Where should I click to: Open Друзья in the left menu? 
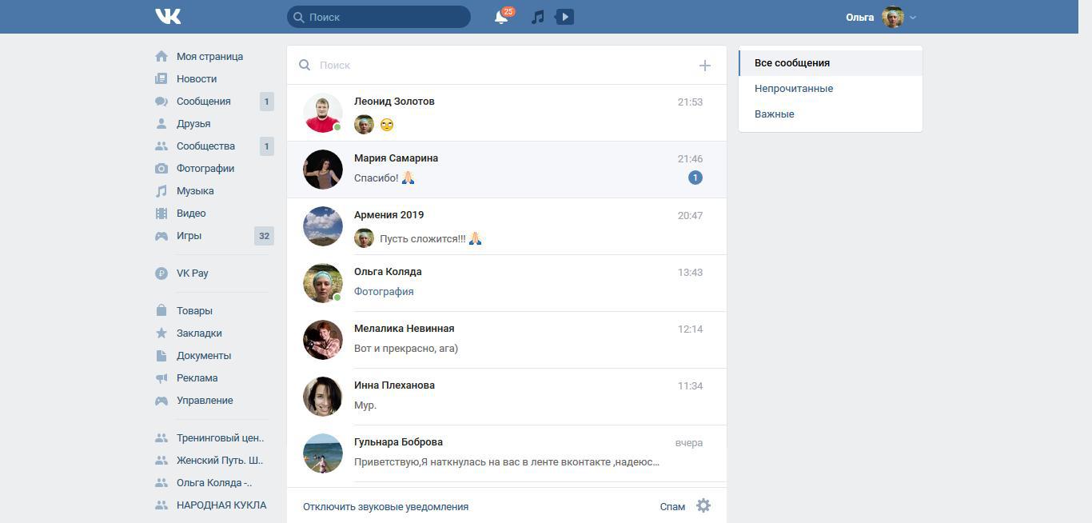tap(193, 124)
